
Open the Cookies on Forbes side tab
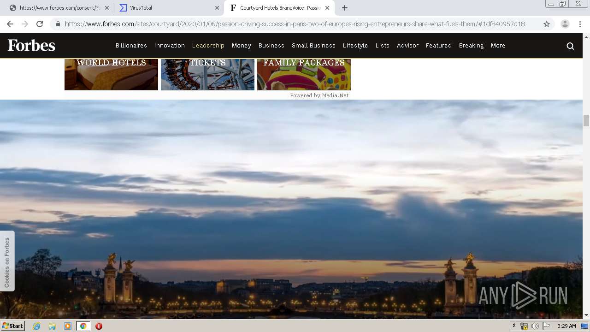[7, 261]
